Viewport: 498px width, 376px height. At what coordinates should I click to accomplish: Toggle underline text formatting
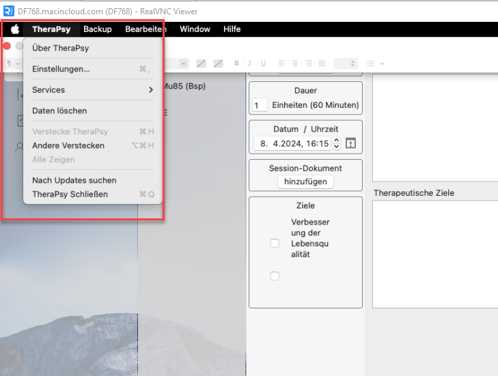click(x=263, y=63)
